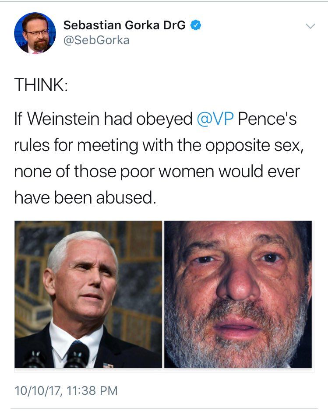This screenshot has height=411, width=328.
Task: Open Sebastian Gorka's profile avatar
Action: tap(35, 32)
